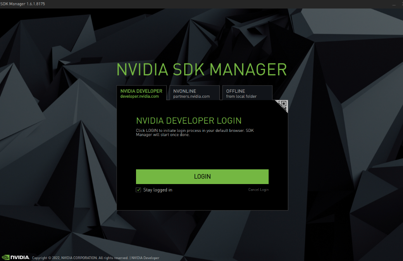Click the NVIDIA DEVELOPER LOGIN heading
This screenshot has width=403, height=261.
(x=189, y=121)
